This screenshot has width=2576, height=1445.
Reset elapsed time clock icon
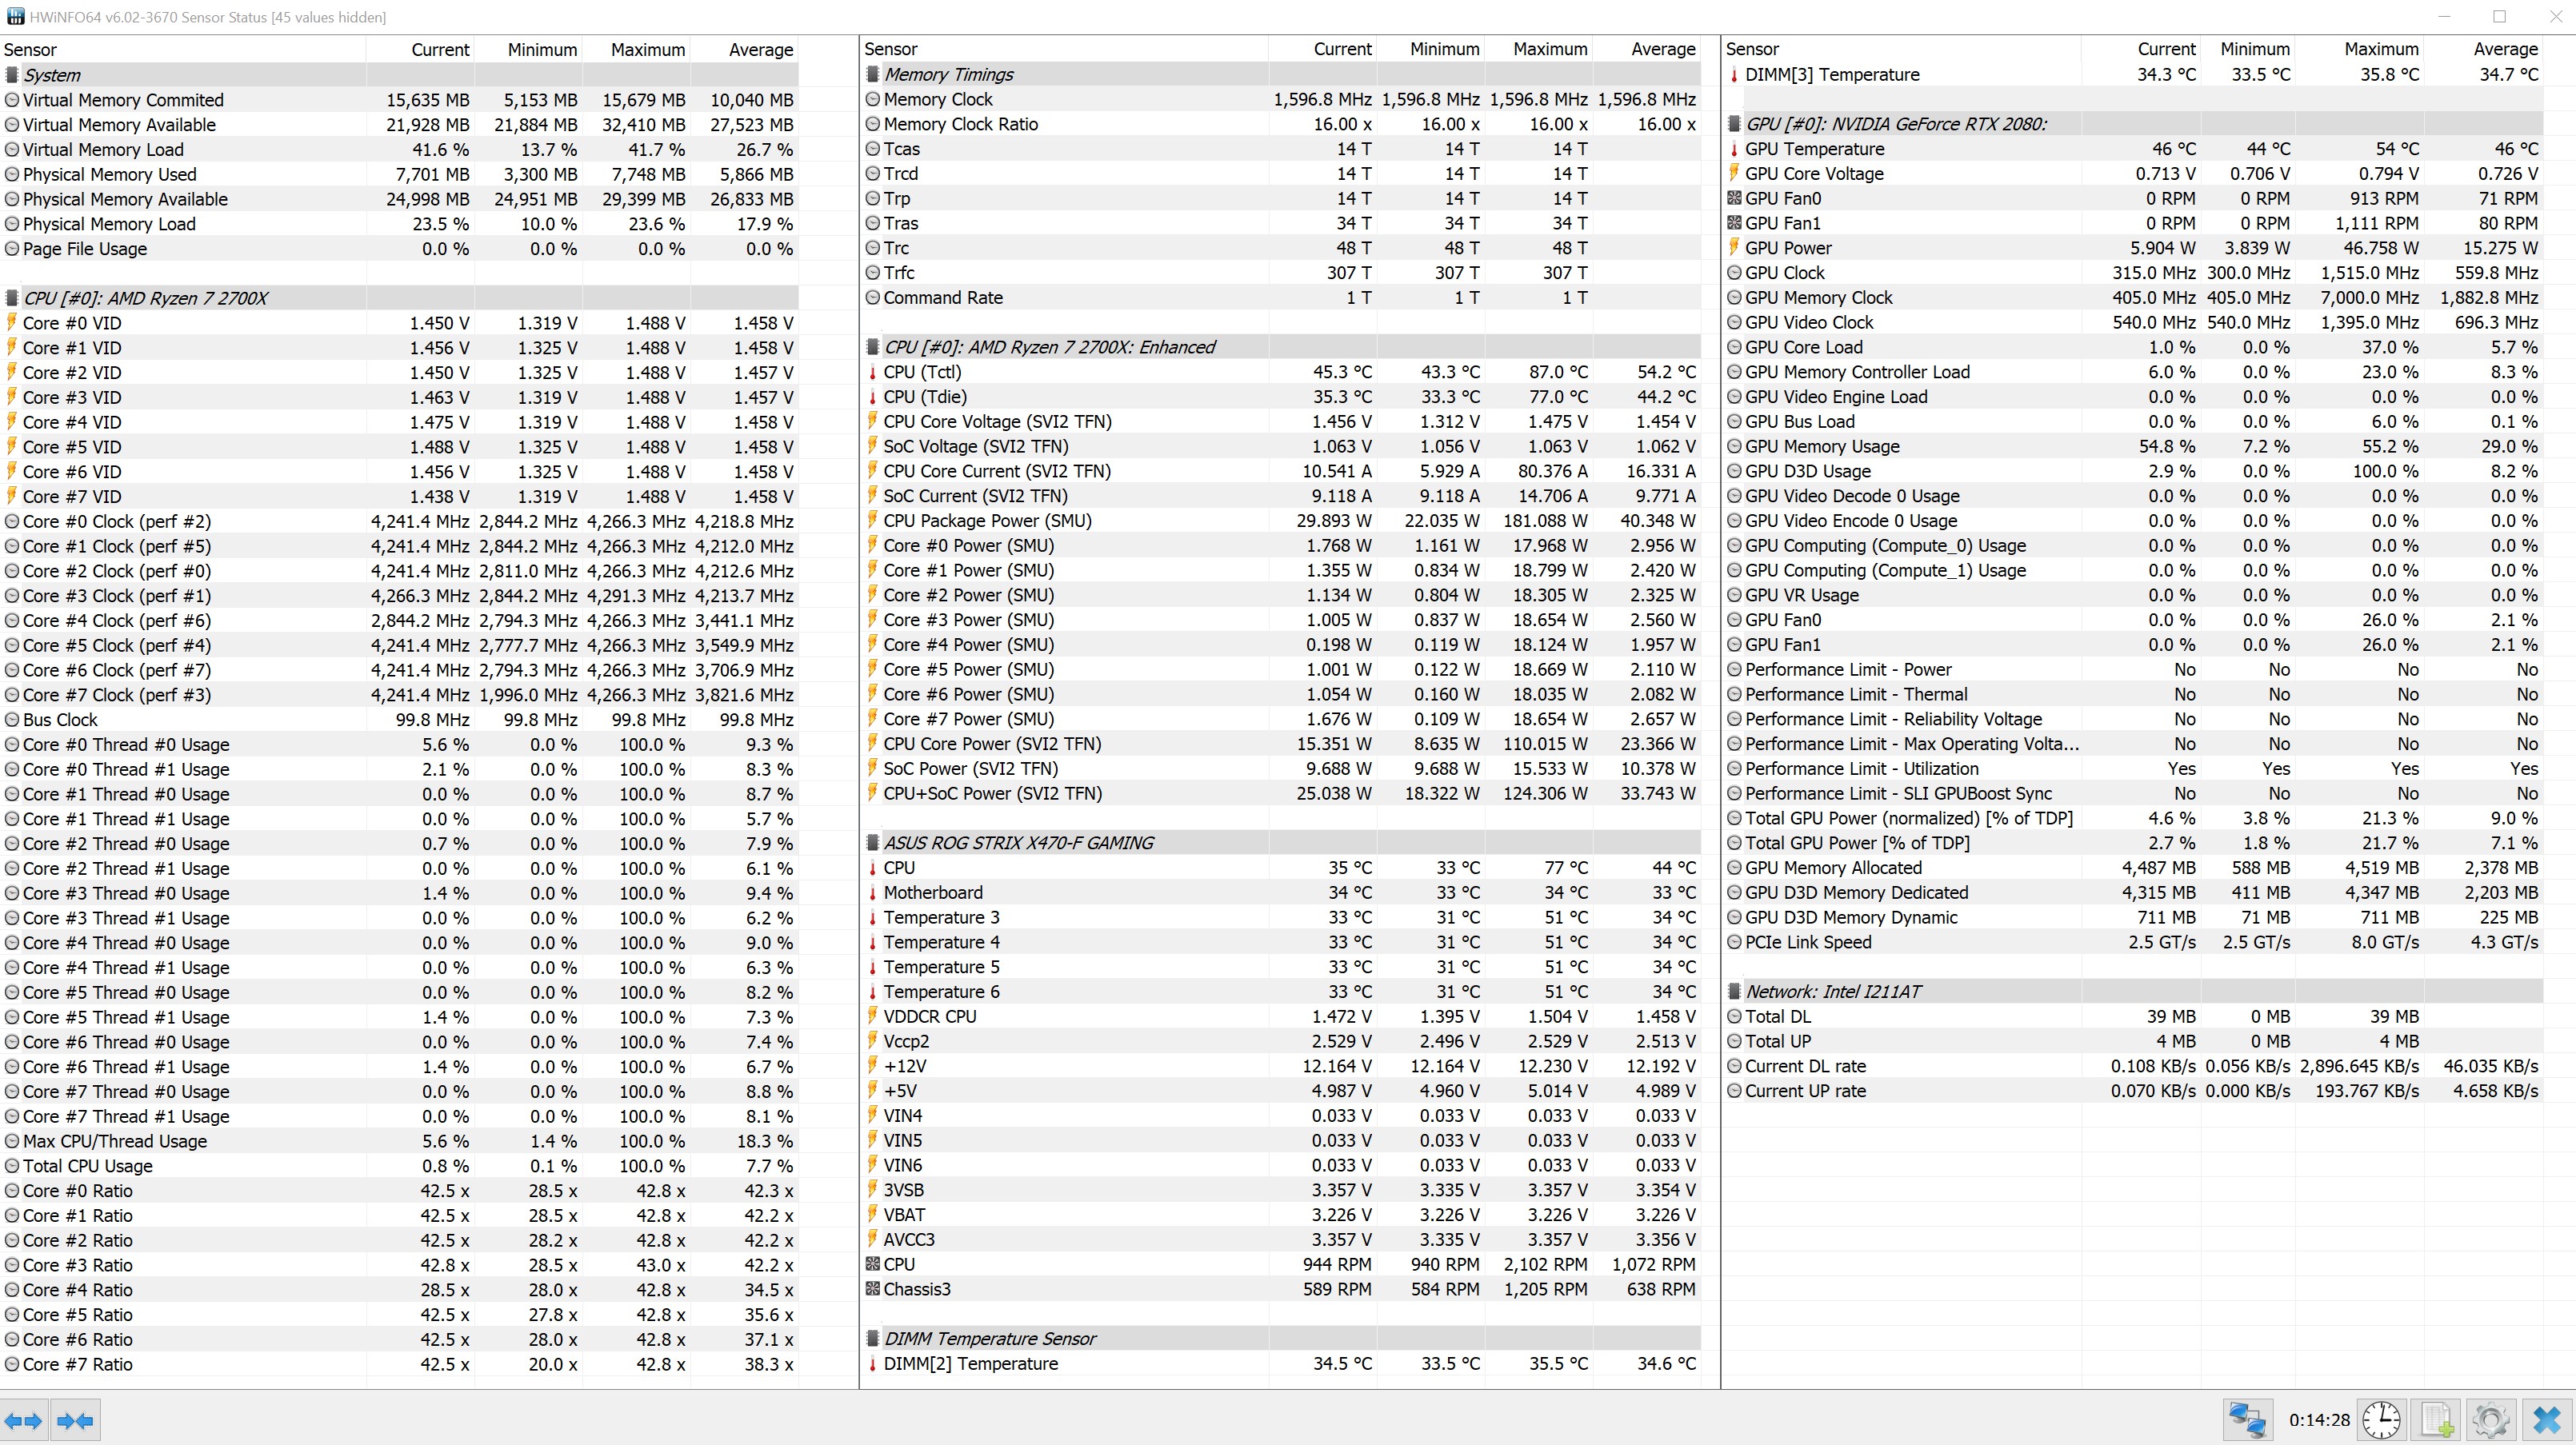[2381, 1420]
